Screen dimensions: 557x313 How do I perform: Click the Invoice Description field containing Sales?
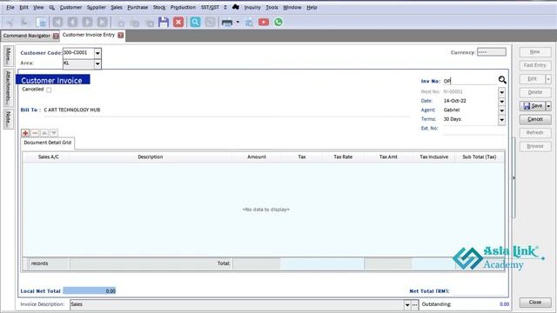point(237,304)
